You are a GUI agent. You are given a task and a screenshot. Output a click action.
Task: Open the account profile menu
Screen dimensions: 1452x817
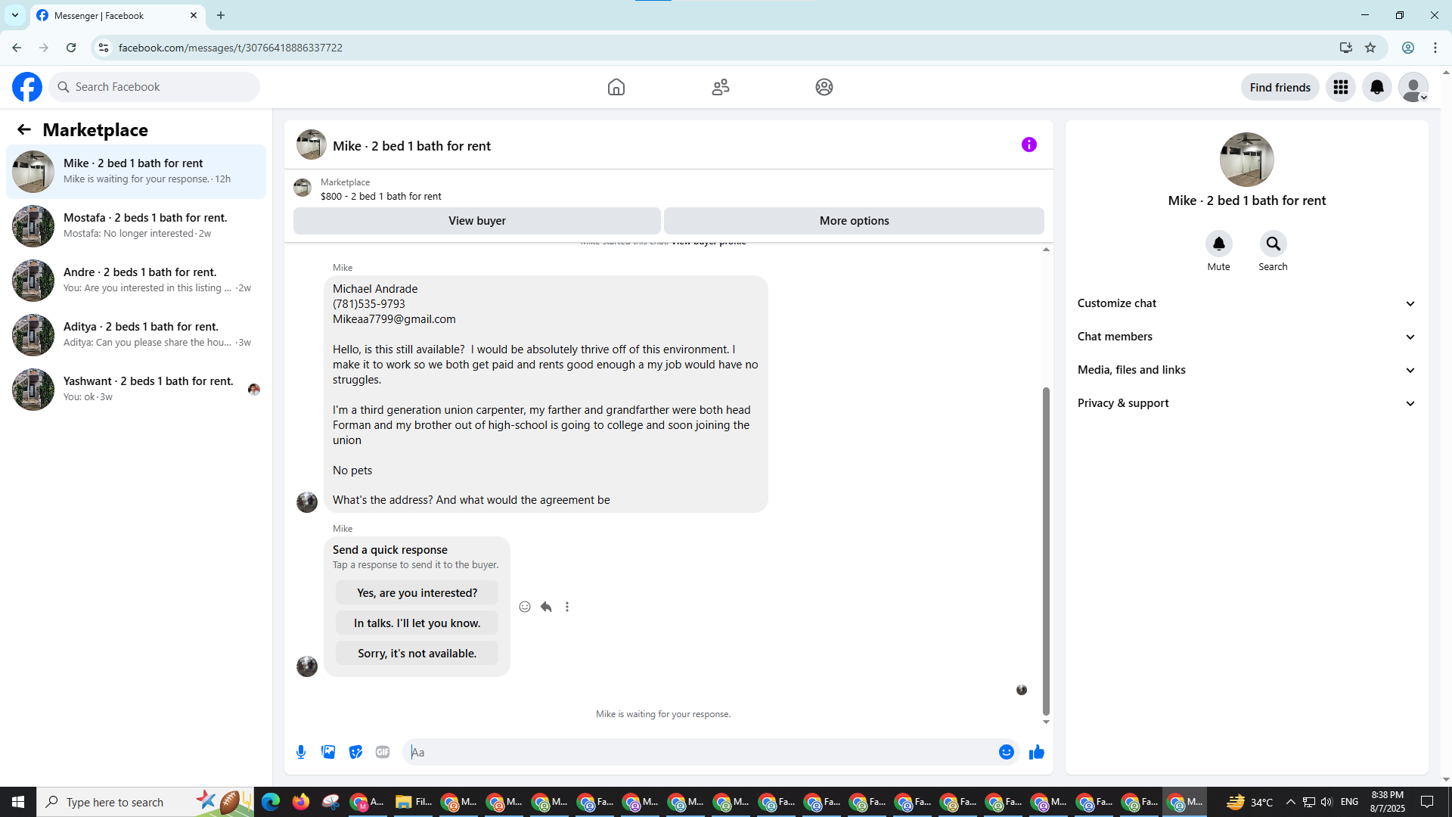(1413, 87)
